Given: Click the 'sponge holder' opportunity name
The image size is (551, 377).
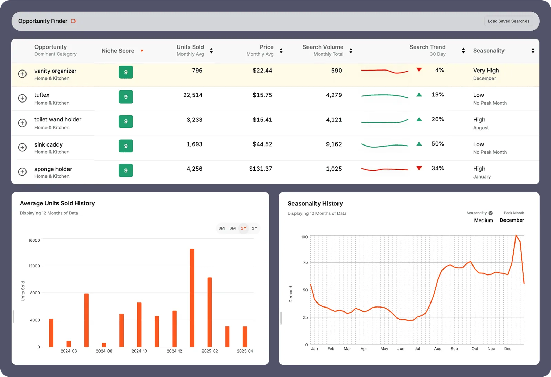Looking at the screenshot, I should 53,169.
